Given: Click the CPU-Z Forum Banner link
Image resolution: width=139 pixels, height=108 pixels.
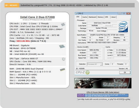Looking at the screenshot, I should click(x=103, y=92).
